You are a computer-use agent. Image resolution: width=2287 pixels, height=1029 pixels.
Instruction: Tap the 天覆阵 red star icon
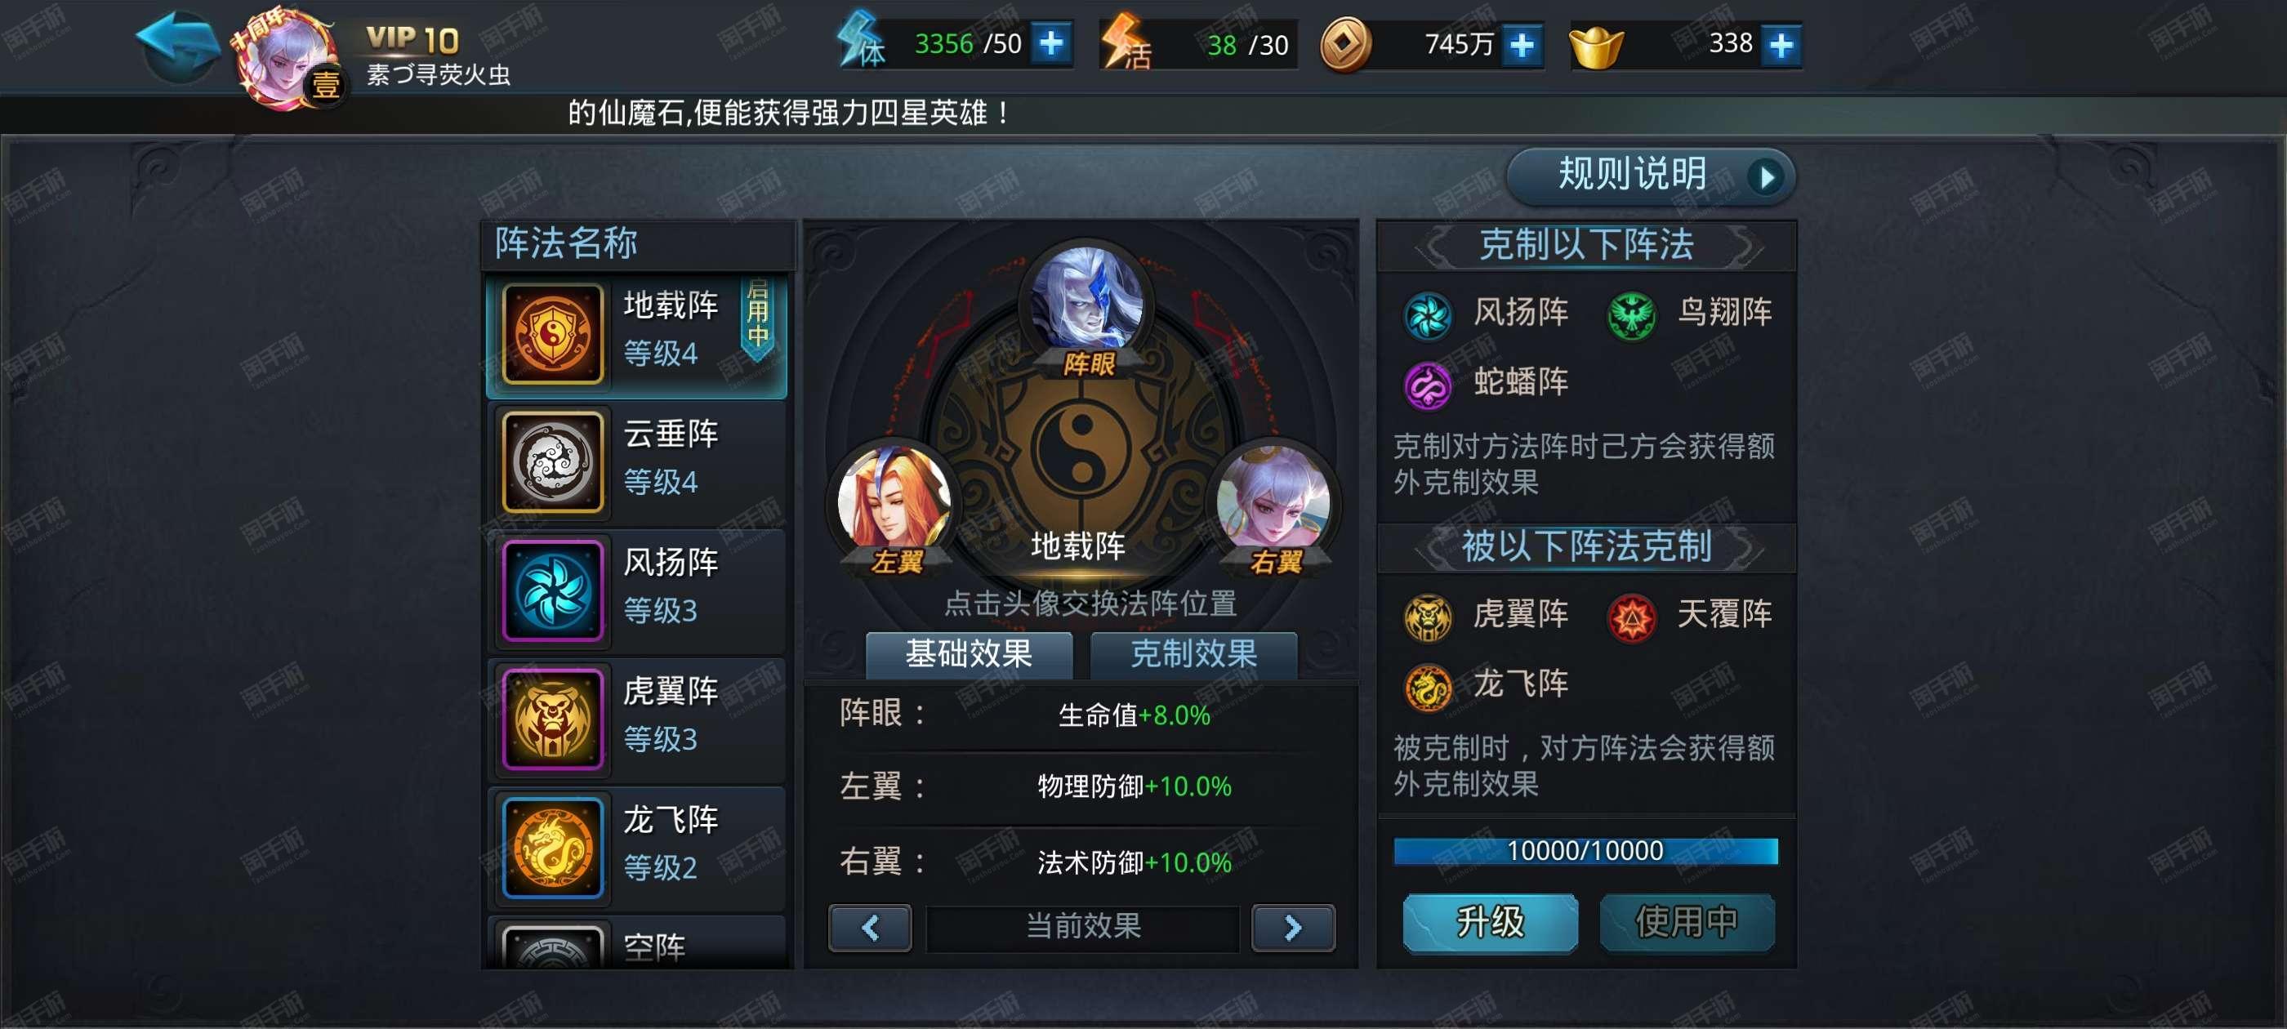(1631, 617)
